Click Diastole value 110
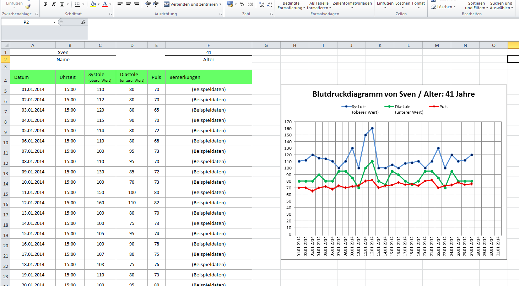 tap(132, 203)
